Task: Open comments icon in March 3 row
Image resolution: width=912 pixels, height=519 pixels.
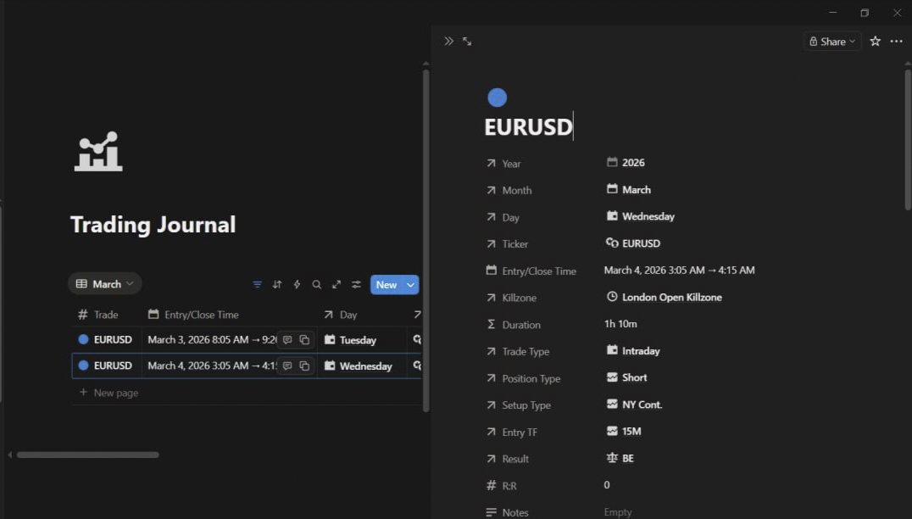Action: [287, 340]
